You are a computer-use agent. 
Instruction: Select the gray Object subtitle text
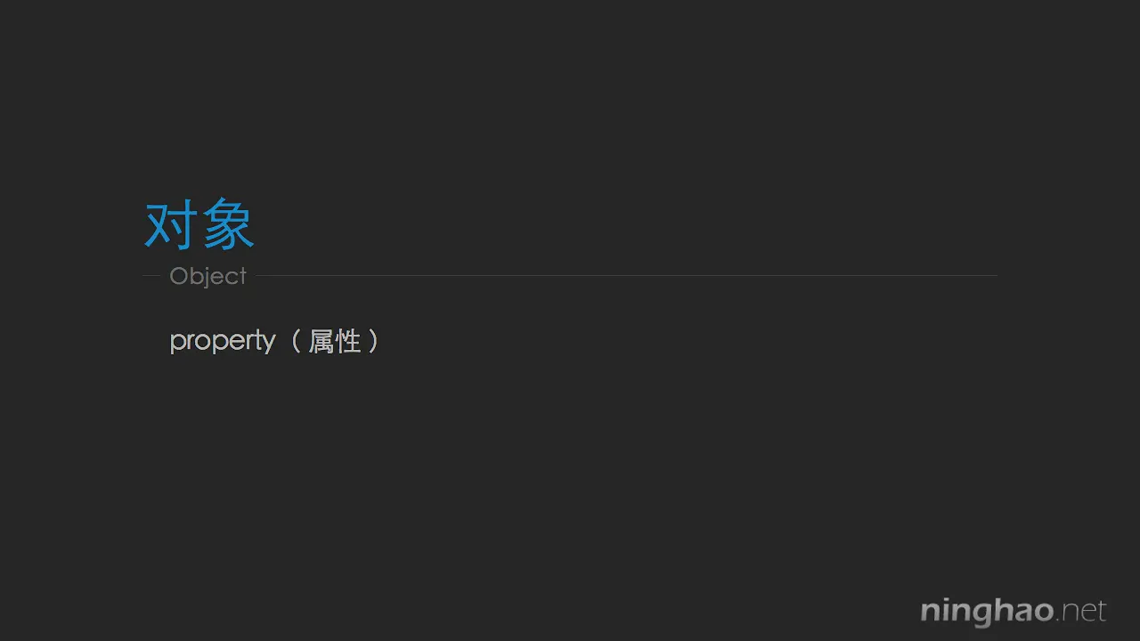pos(208,276)
